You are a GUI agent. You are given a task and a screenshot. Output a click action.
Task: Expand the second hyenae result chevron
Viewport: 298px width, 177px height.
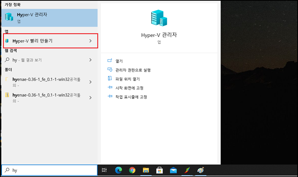(x=91, y=98)
